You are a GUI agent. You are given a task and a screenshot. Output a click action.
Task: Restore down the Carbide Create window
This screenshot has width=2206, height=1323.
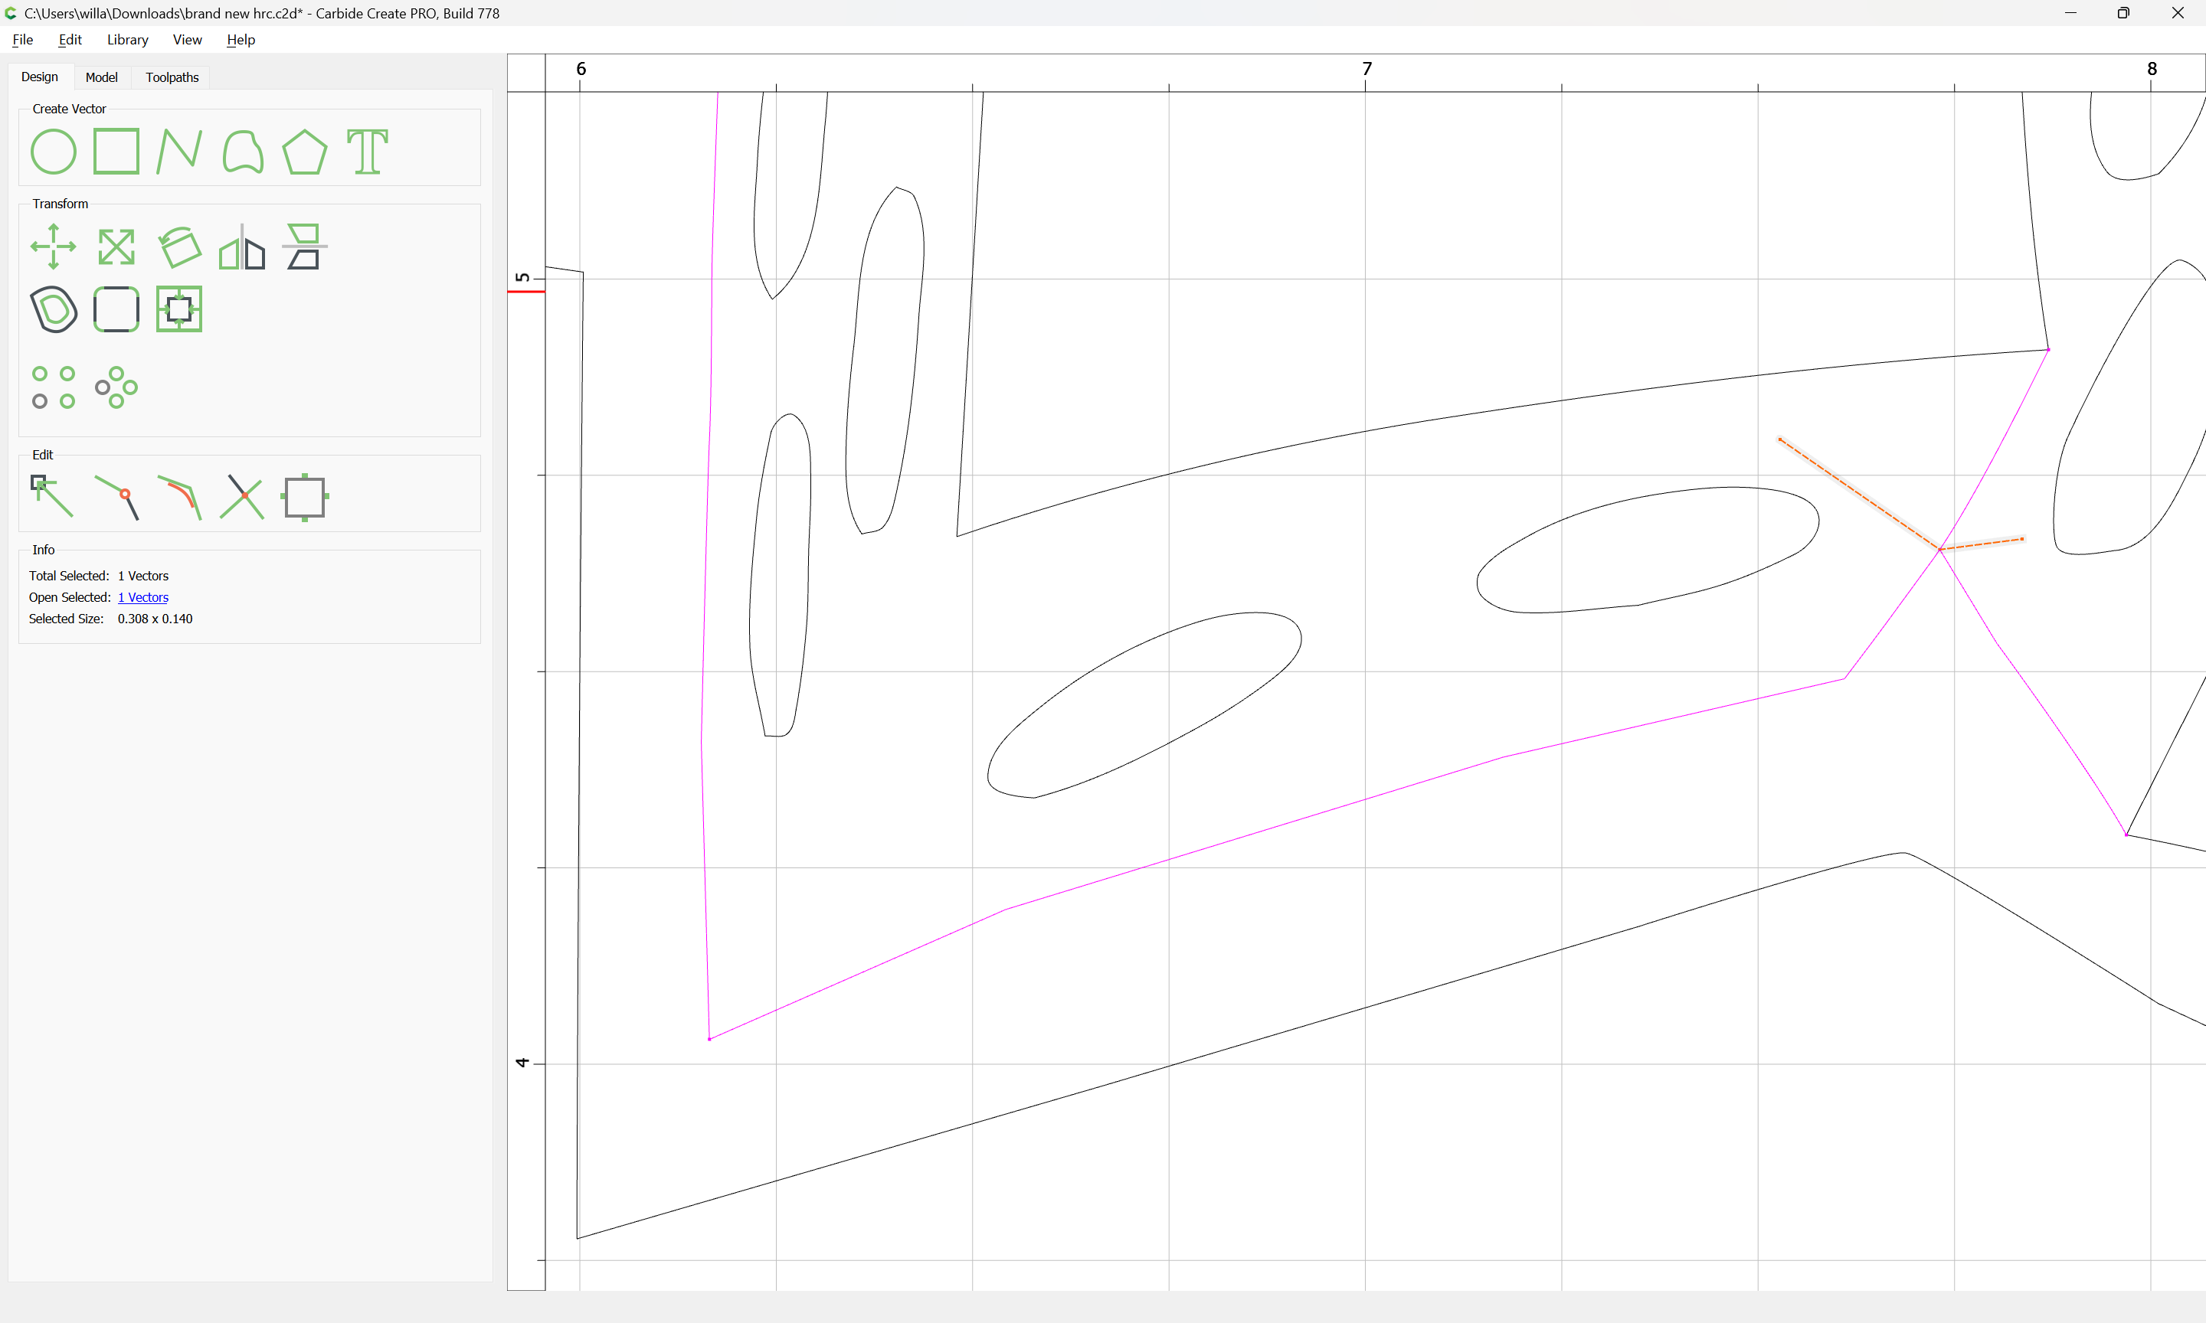(2124, 12)
